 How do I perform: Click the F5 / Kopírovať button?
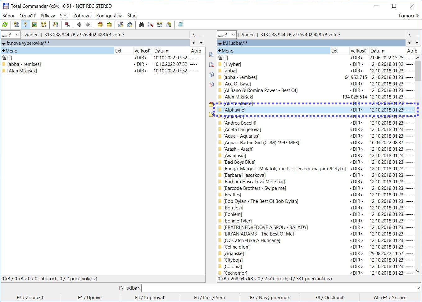pyautogui.click(x=150, y=297)
